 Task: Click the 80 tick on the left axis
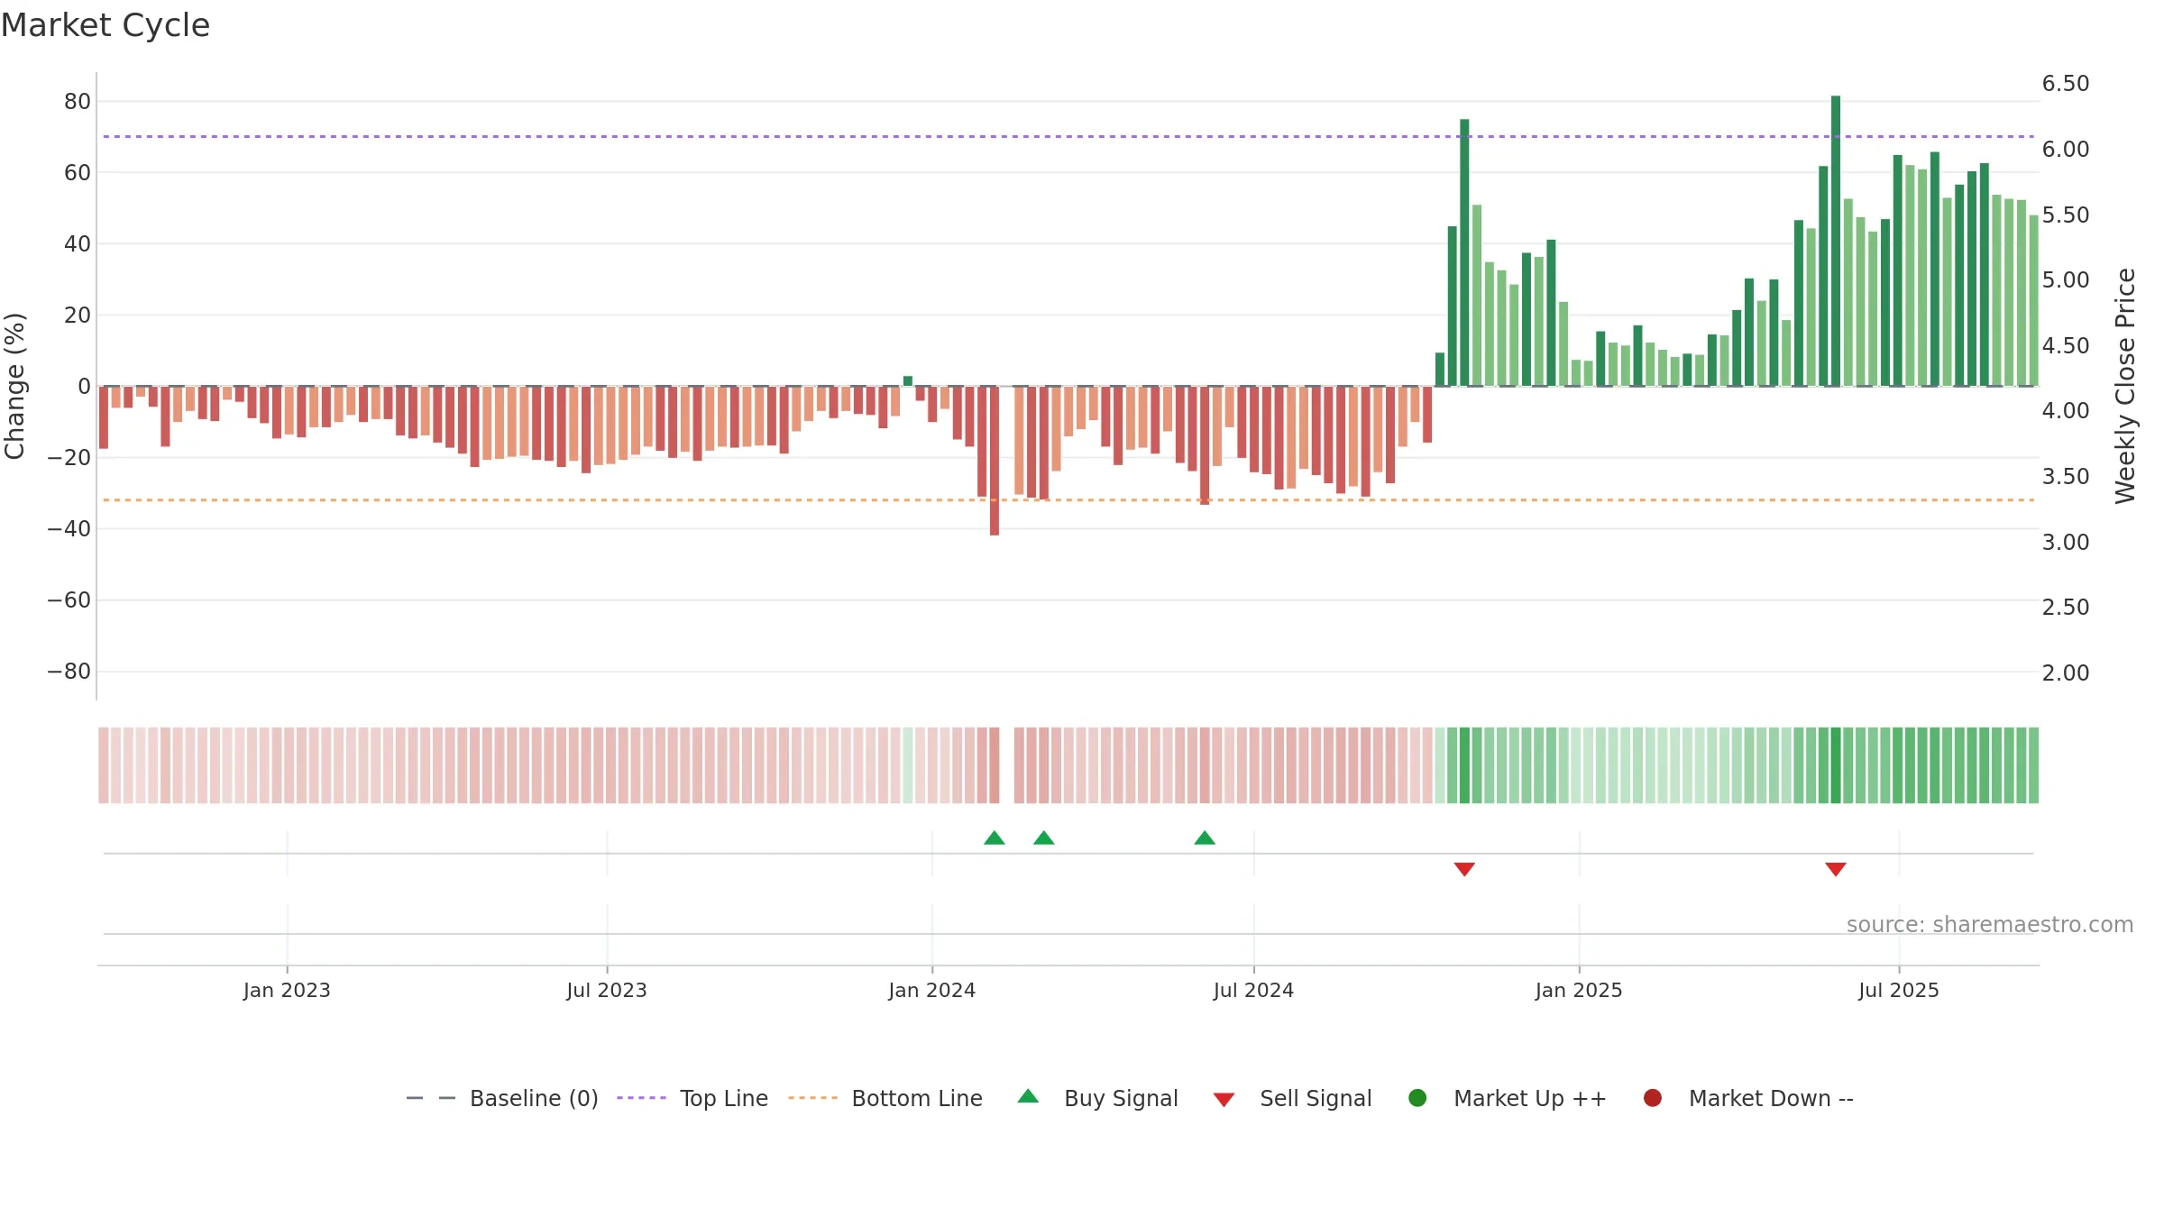[x=78, y=102]
